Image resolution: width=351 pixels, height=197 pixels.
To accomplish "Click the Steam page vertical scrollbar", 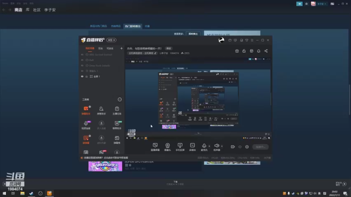I will tap(349, 99).
